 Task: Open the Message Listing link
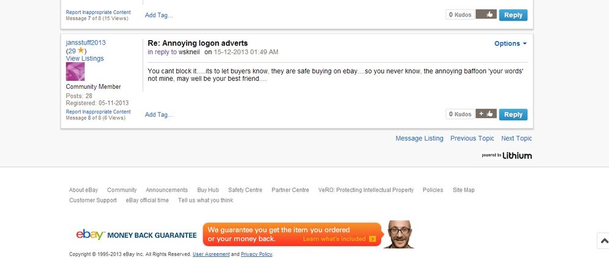(x=419, y=138)
